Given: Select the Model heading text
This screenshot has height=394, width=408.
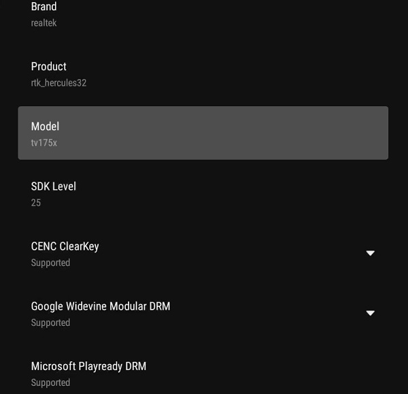Looking at the screenshot, I should [x=45, y=127].
